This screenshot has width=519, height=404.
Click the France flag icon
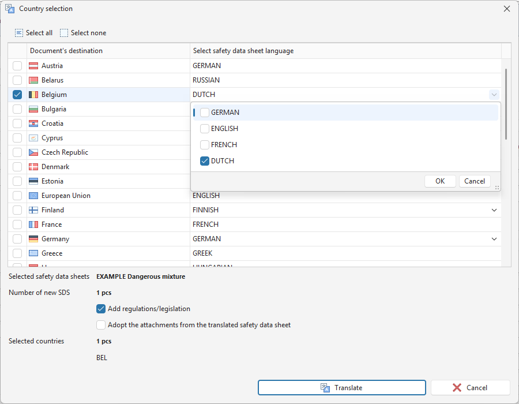33,225
